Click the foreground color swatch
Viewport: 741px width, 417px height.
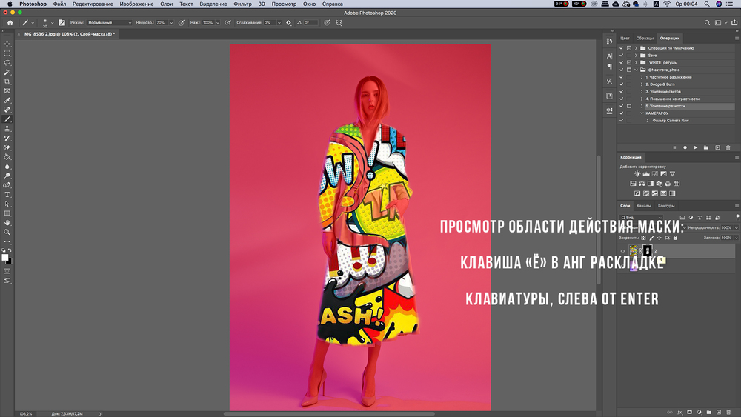[x=4, y=257]
